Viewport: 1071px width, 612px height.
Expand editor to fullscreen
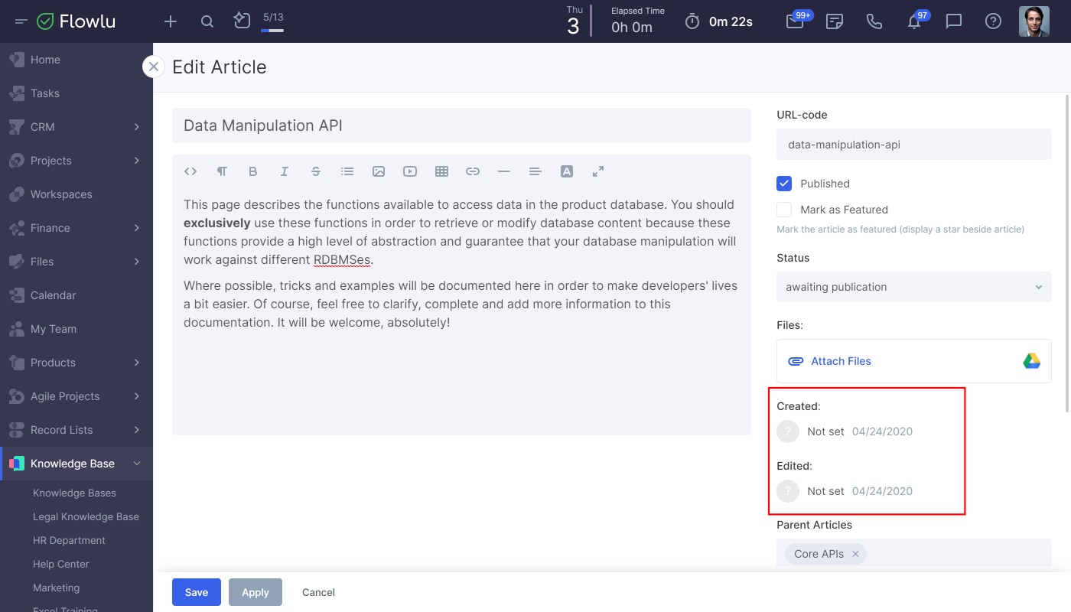(598, 171)
